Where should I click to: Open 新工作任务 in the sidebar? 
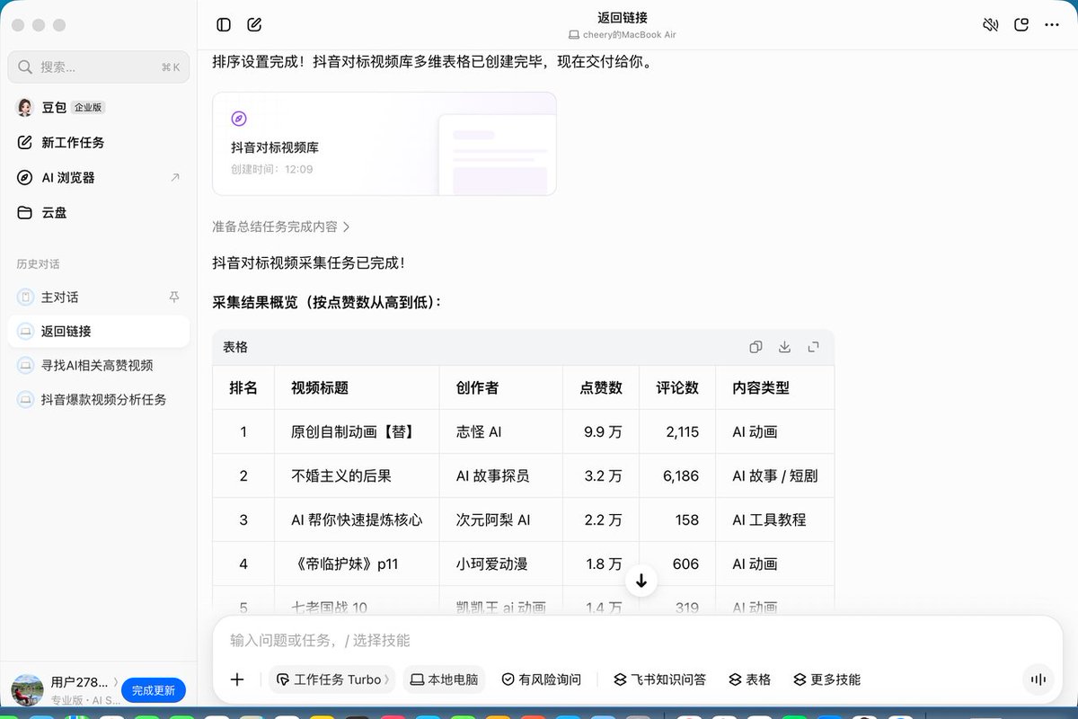[x=99, y=142]
